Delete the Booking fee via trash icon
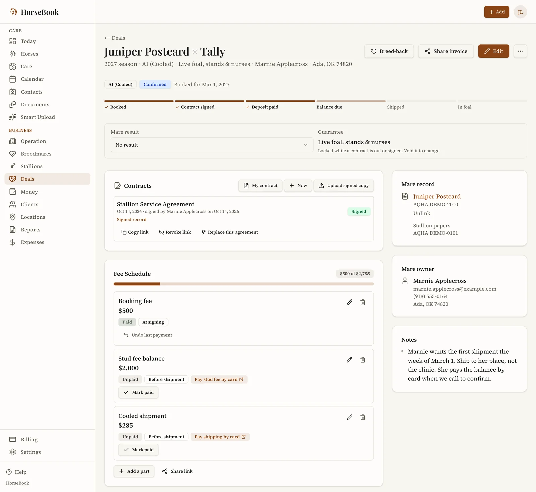 (x=363, y=302)
